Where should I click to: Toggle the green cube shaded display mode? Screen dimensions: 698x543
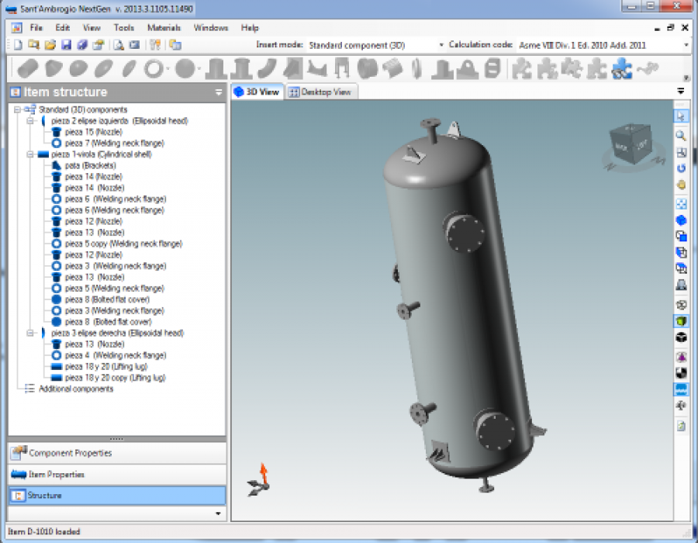[681, 321]
